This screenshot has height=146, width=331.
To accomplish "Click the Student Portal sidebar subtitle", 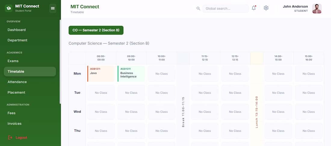I will (23, 11).
